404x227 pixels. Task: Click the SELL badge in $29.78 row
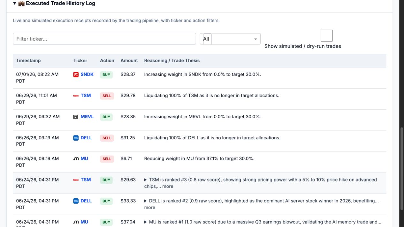point(107,96)
